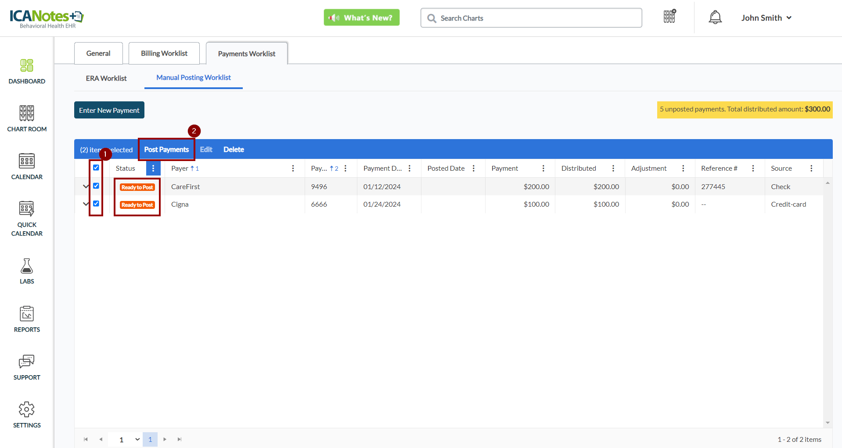Click the Search Charts input field

(x=531, y=18)
